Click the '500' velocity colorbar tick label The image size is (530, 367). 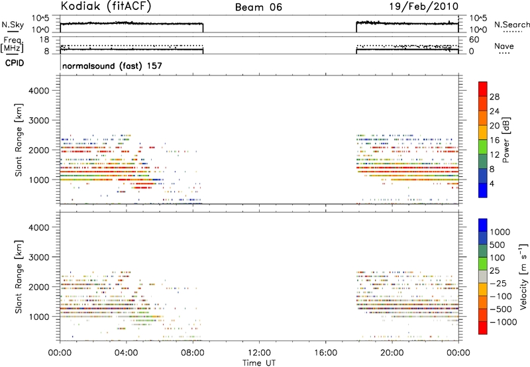498,244
